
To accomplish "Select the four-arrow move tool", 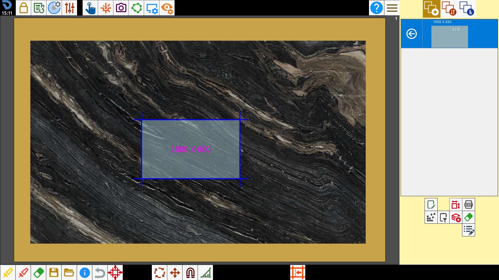I will [x=175, y=272].
